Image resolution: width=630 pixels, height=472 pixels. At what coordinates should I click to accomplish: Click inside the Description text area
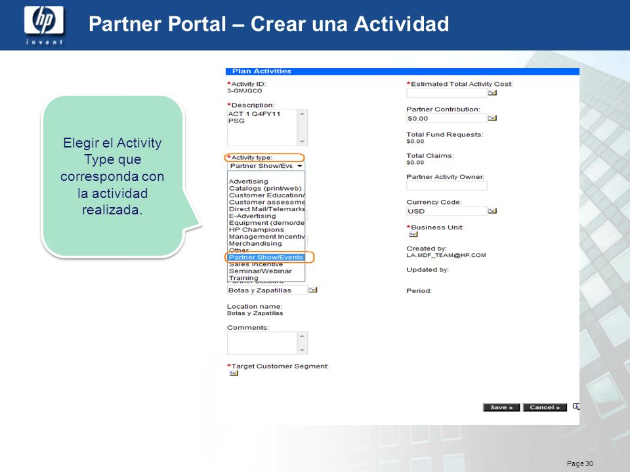coord(262,127)
